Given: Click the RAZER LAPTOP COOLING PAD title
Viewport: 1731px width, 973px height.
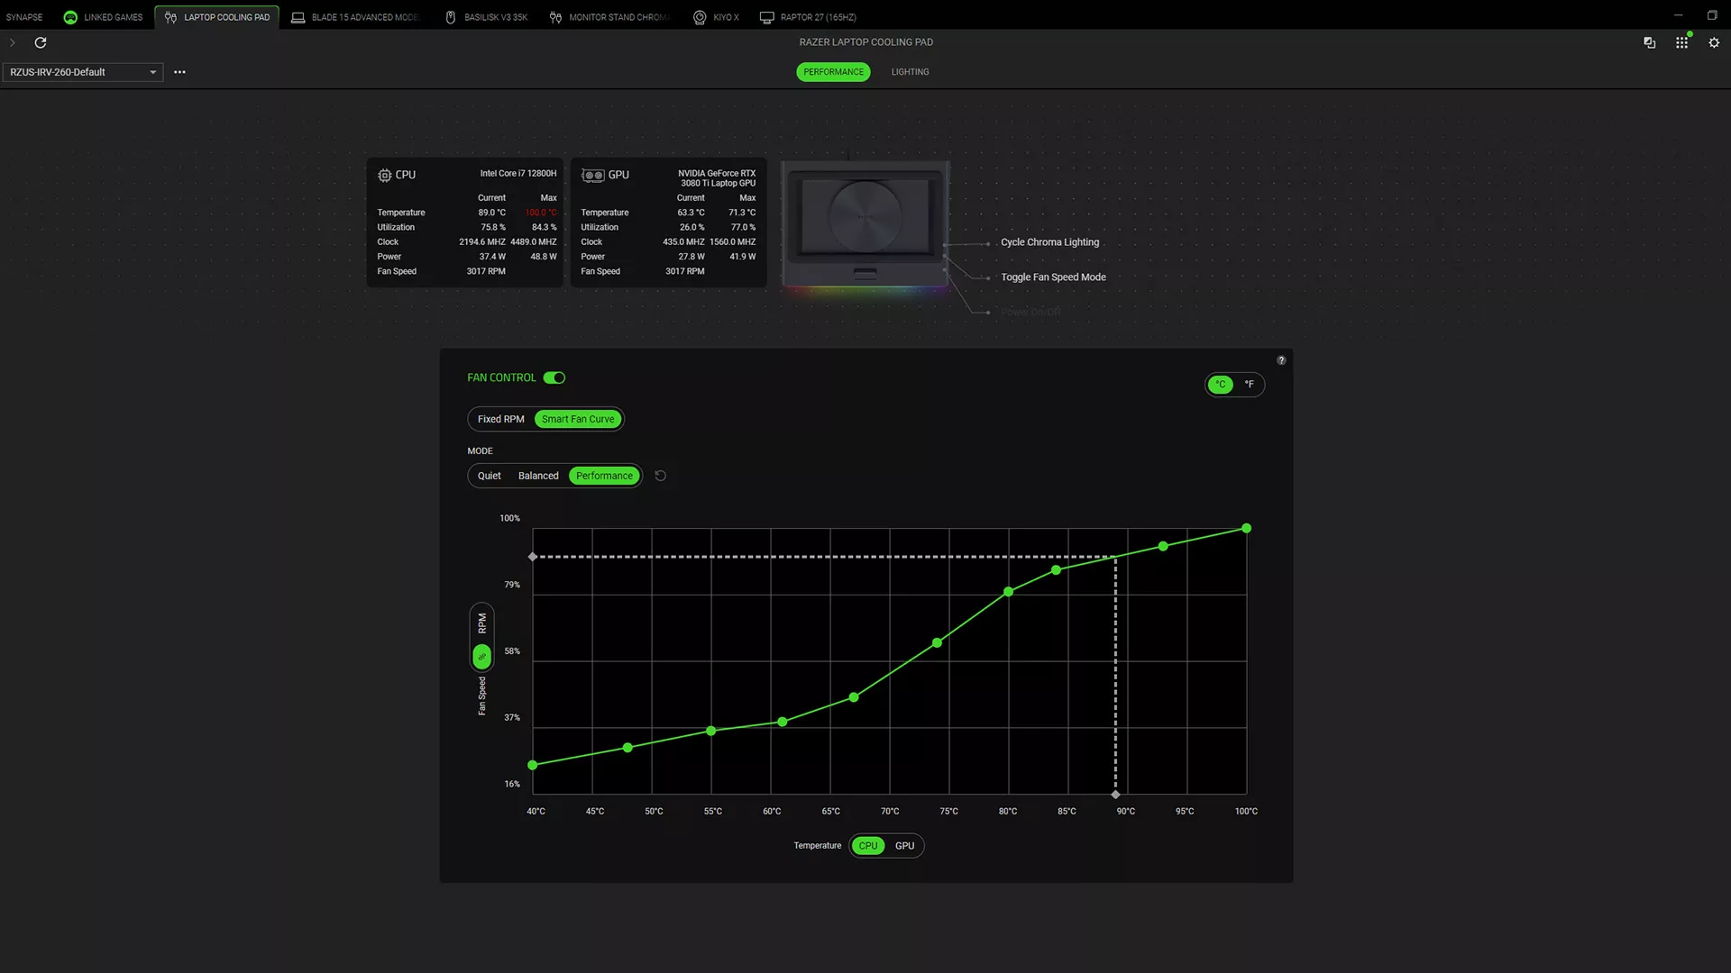Looking at the screenshot, I should tap(866, 42).
